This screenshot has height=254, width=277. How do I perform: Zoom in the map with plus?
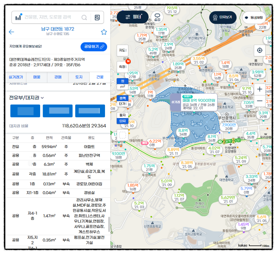point(259,89)
